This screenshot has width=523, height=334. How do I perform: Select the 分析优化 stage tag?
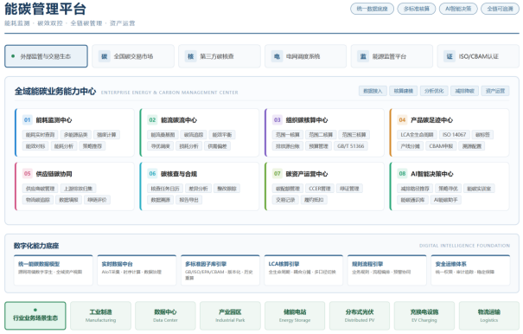[x=434, y=91]
